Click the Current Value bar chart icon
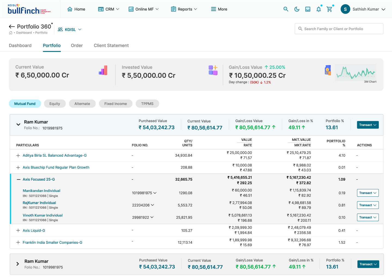Image resolution: width=392 pixels, height=280 pixels. click(103, 70)
